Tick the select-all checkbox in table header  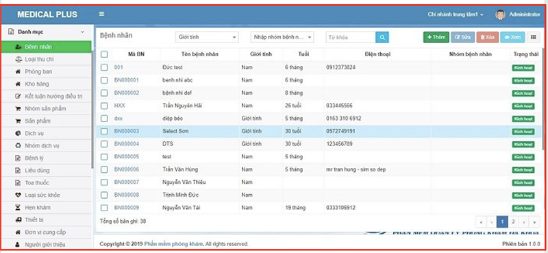[104, 54]
